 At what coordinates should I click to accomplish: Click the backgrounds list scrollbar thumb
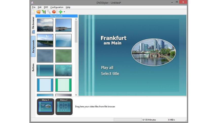tap(76, 32)
